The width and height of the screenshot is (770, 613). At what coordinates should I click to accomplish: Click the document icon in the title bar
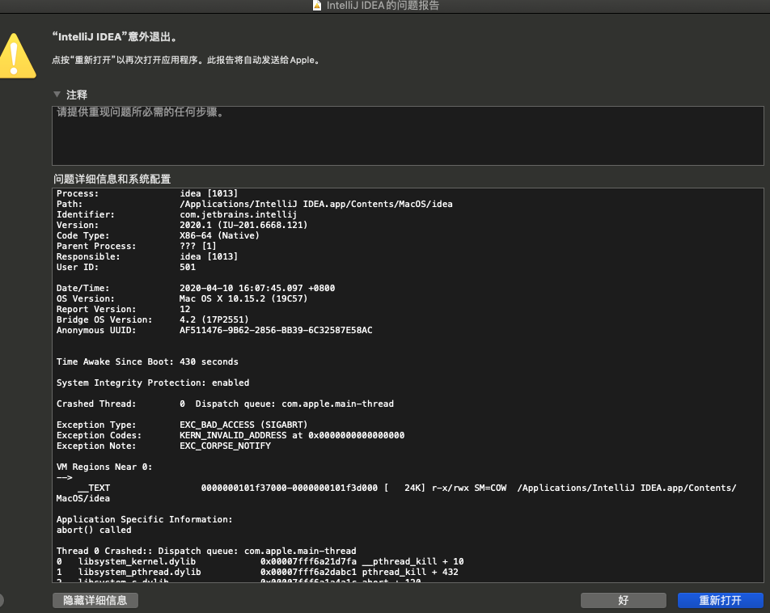click(317, 6)
